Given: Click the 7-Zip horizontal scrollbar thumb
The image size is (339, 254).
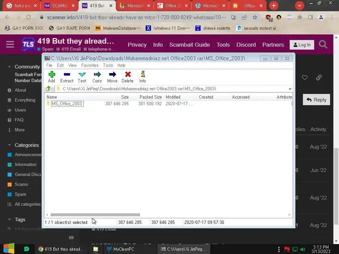Looking at the screenshot, I should [95, 215].
